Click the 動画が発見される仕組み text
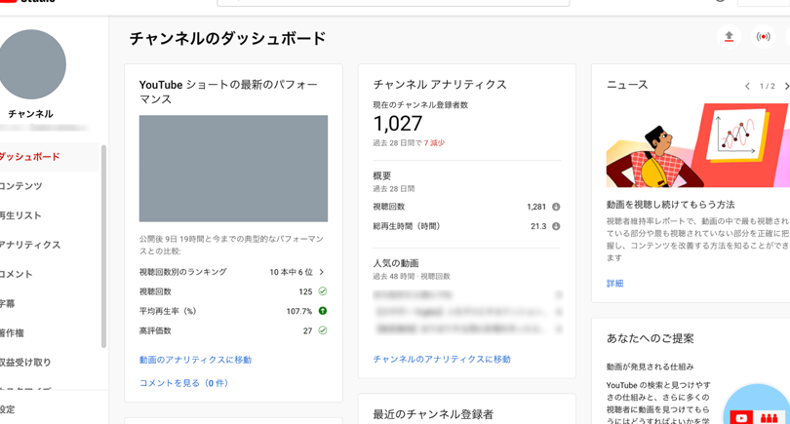 coord(650,366)
